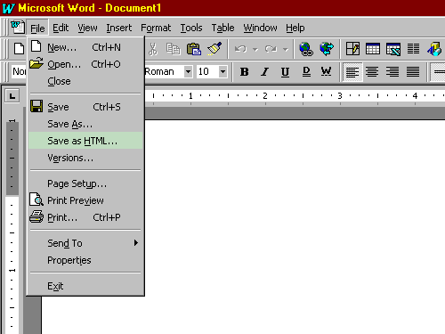
Task: Justify the text alignment
Action: pos(413,71)
